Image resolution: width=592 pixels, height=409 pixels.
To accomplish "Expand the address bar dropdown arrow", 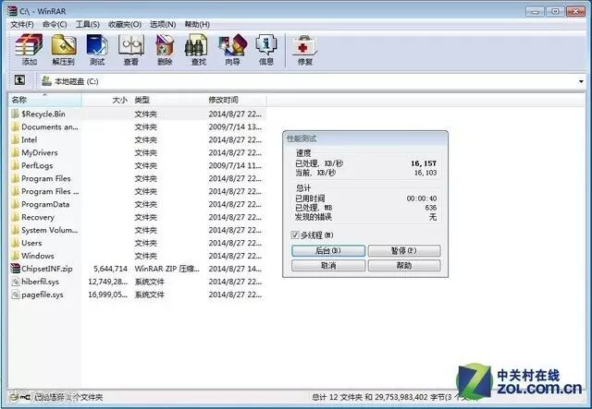I will [x=581, y=81].
